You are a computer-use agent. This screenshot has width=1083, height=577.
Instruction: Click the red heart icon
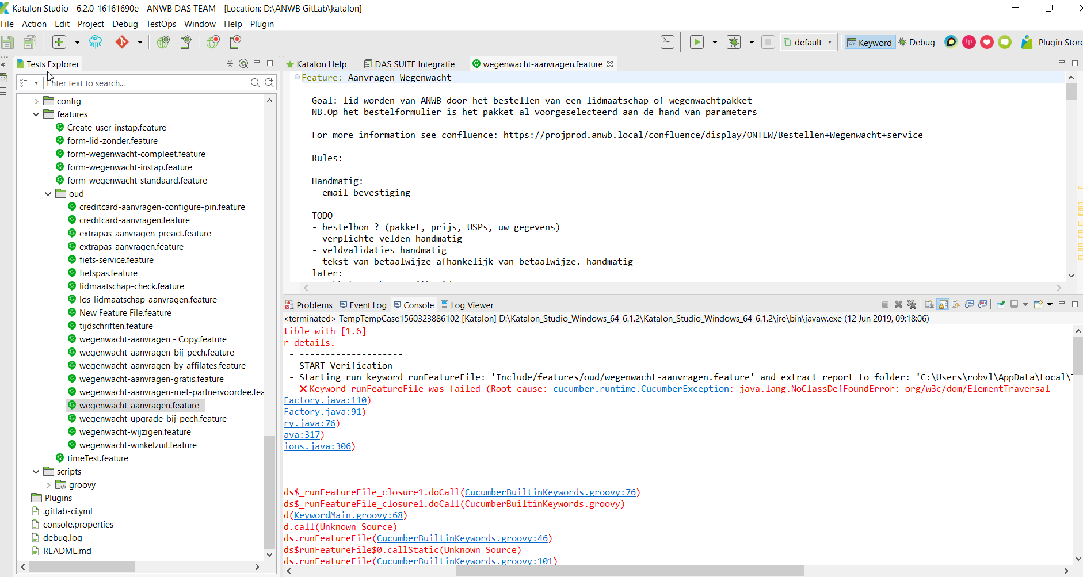(x=987, y=42)
